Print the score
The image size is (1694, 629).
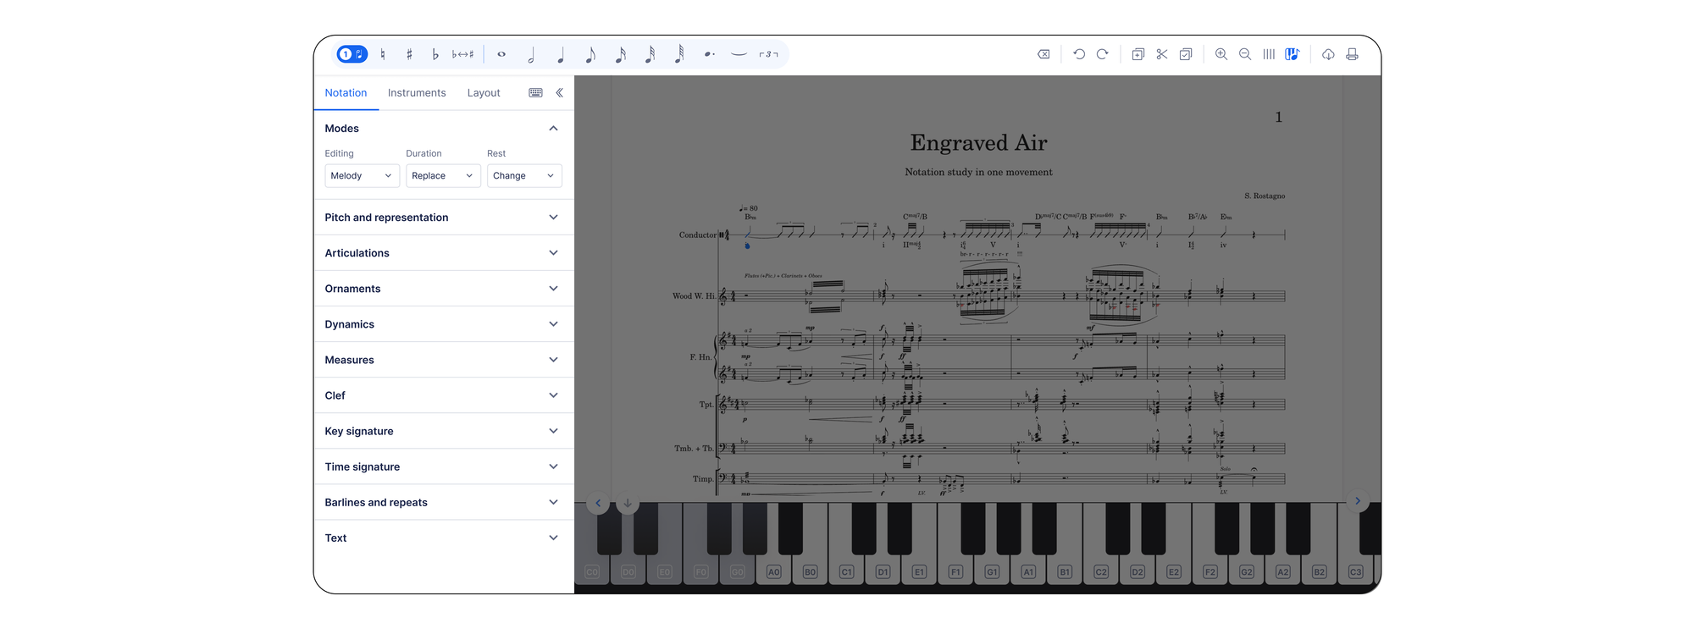click(1353, 54)
